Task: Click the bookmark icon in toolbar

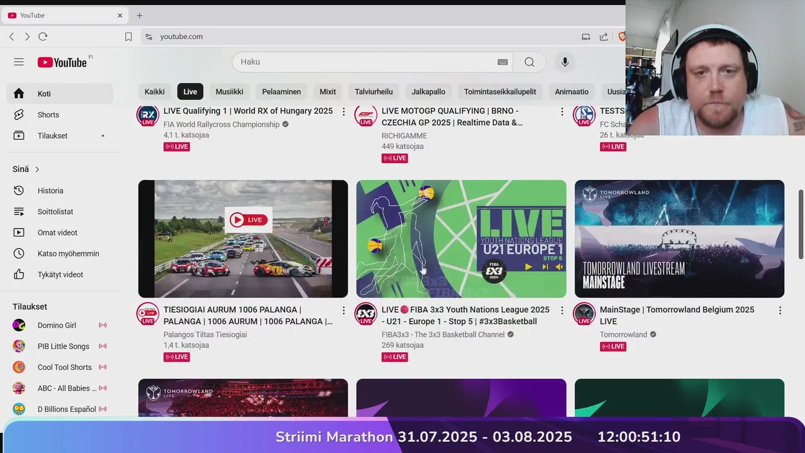Action: pyautogui.click(x=128, y=36)
